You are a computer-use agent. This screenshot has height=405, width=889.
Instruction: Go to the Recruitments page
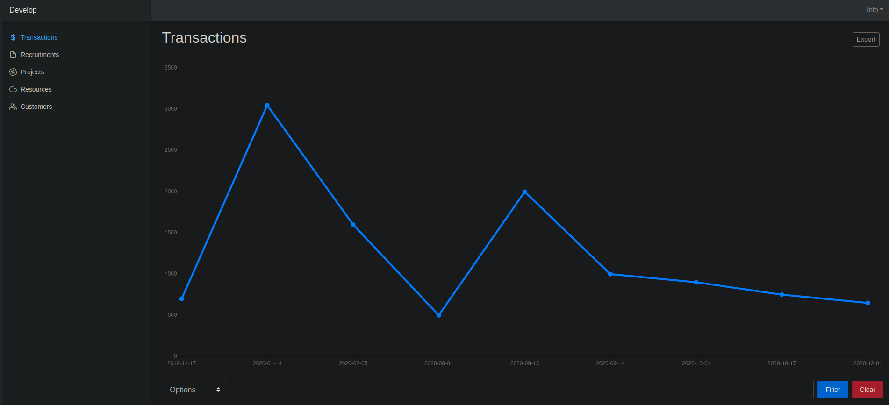(40, 55)
